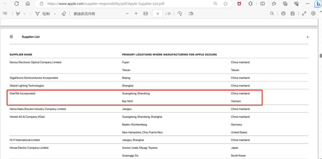The image size is (322, 159).
Task: Print the PDF document
Action: 283,14
